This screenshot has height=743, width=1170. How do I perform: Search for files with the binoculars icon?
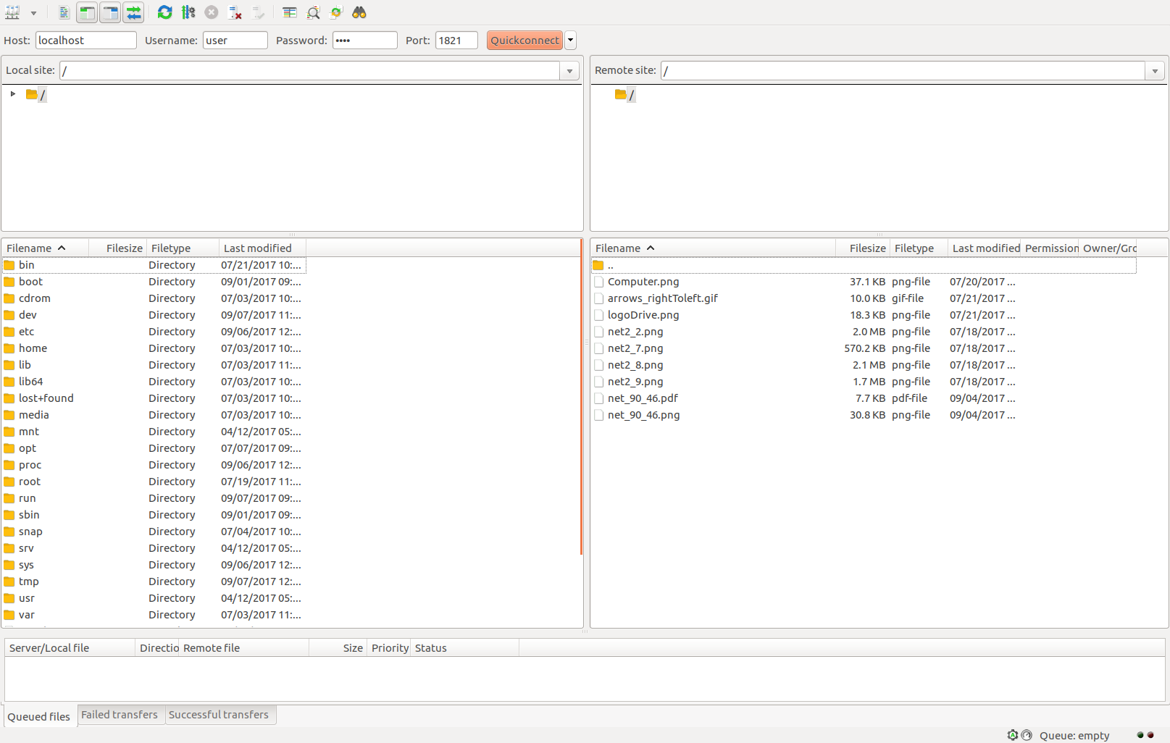359,12
